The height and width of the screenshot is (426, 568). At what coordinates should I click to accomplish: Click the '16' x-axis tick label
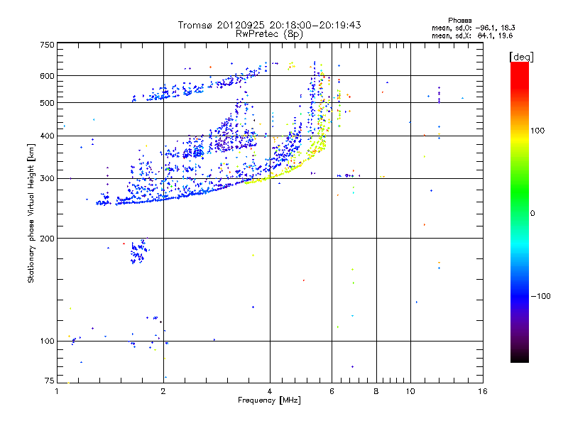click(x=483, y=391)
